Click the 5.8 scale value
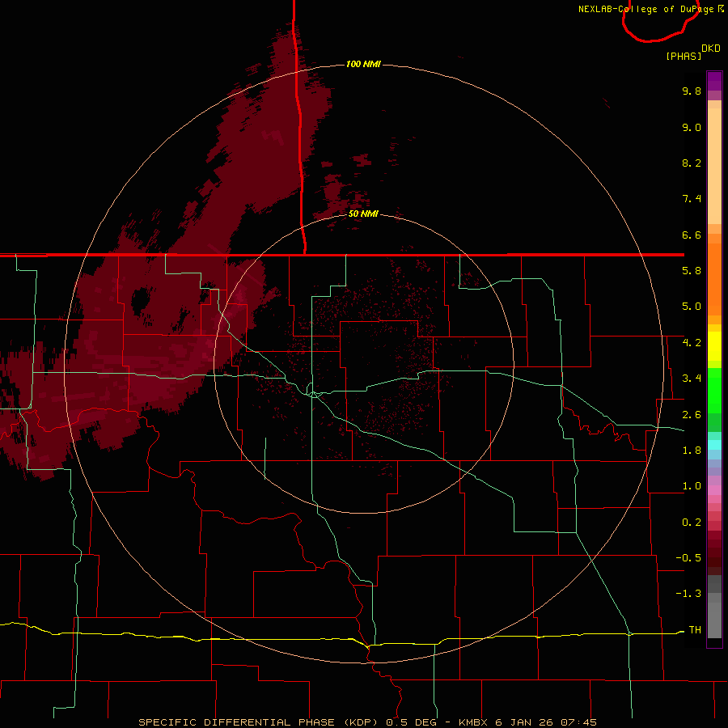Screen dimensions: 728x728 [x=692, y=271]
